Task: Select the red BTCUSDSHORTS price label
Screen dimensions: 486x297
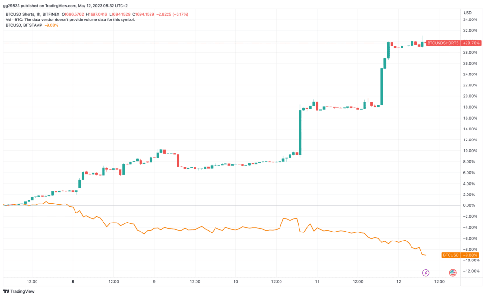Action: tap(443, 43)
